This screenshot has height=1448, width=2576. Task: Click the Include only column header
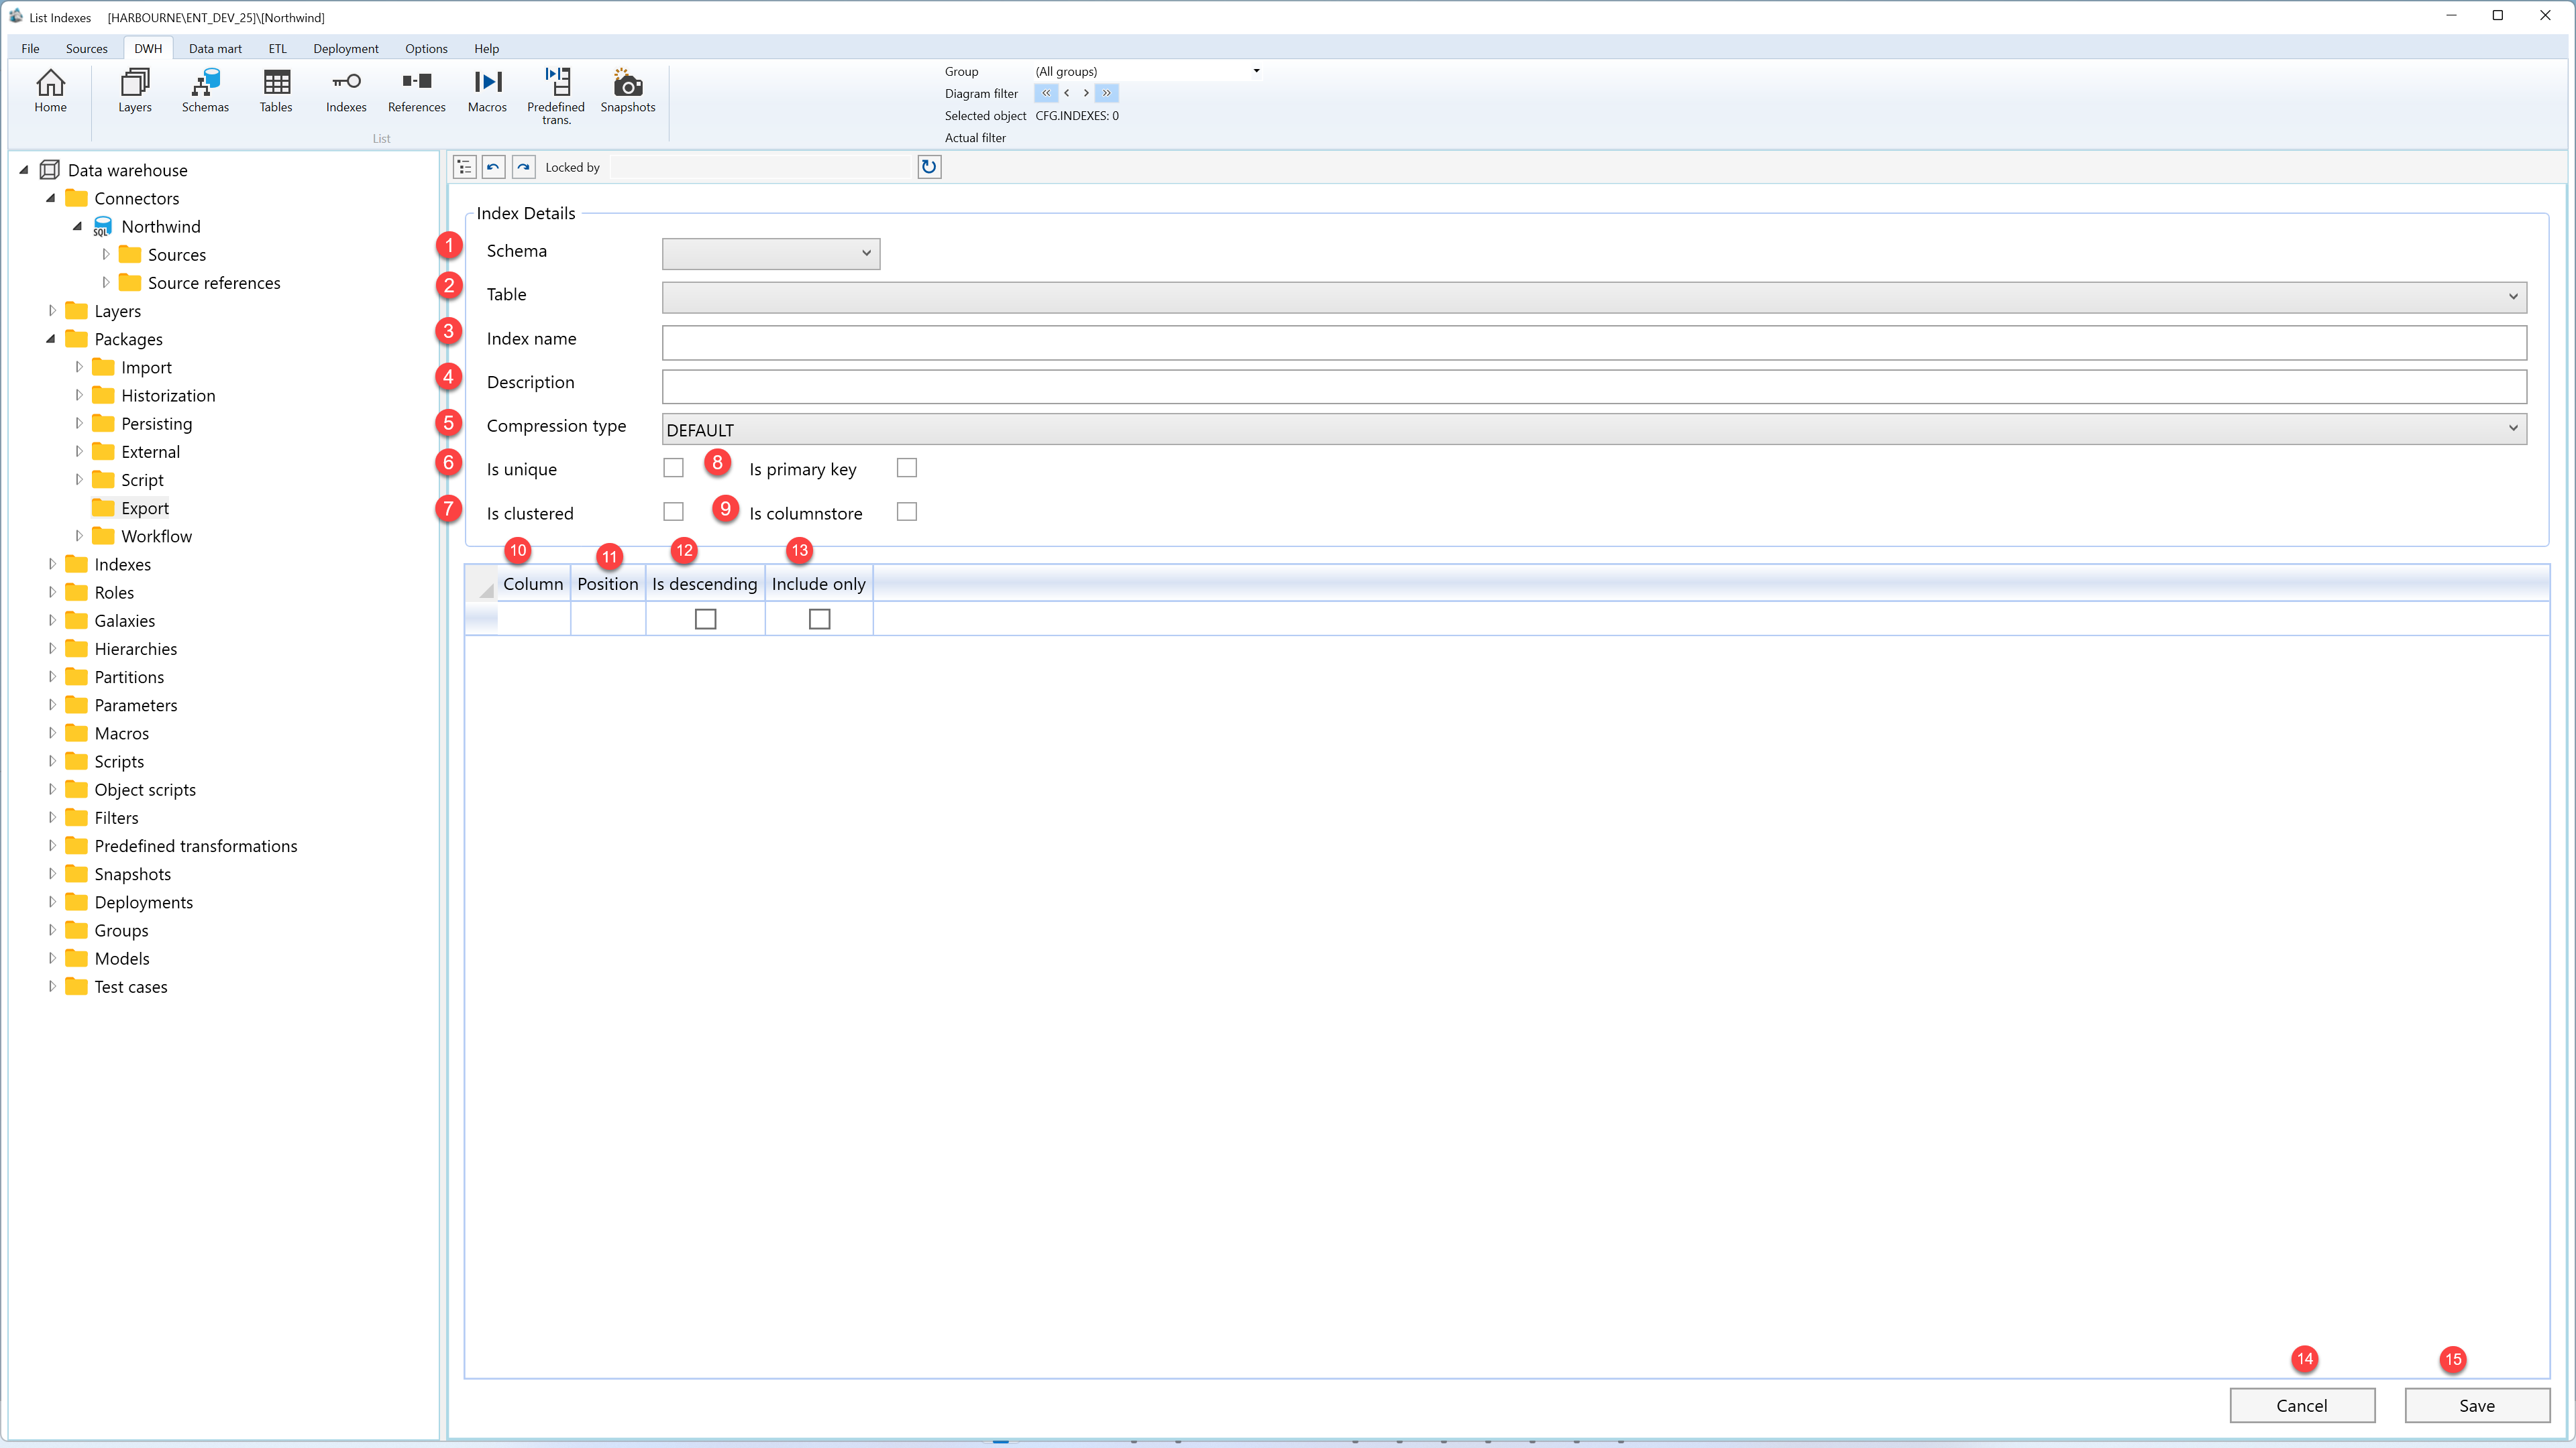[819, 584]
